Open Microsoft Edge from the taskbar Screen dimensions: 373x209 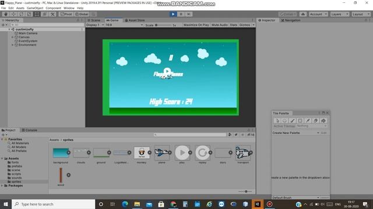[125, 204]
